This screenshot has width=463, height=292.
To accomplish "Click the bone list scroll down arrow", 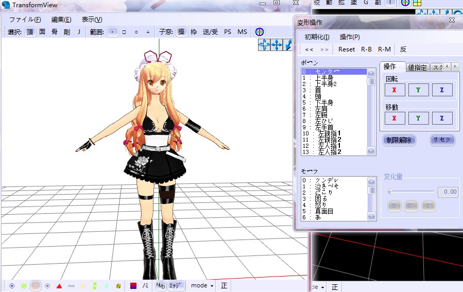I will pyautogui.click(x=371, y=151).
